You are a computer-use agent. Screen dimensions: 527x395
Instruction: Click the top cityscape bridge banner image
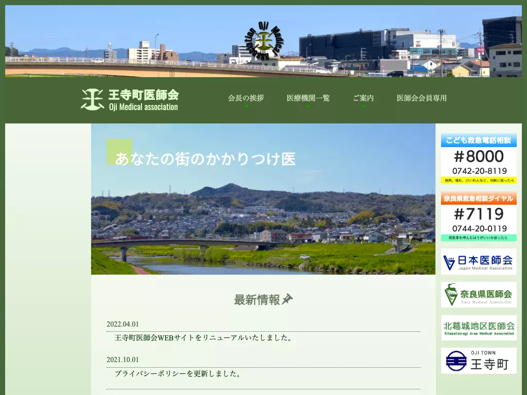click(263, 41)
